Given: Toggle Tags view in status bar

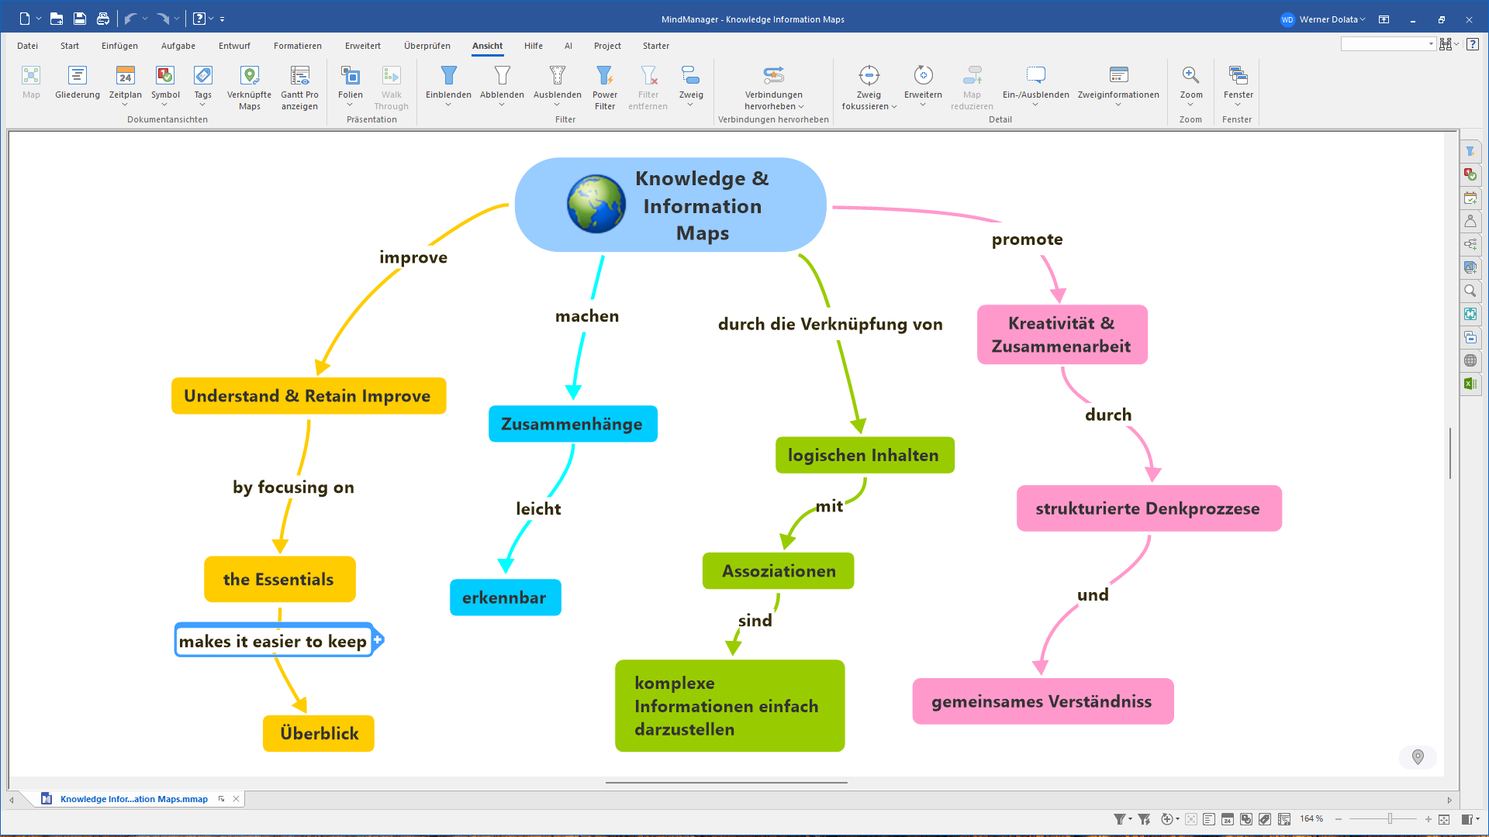Looking at the screenshot, I should click(1265, 819).
